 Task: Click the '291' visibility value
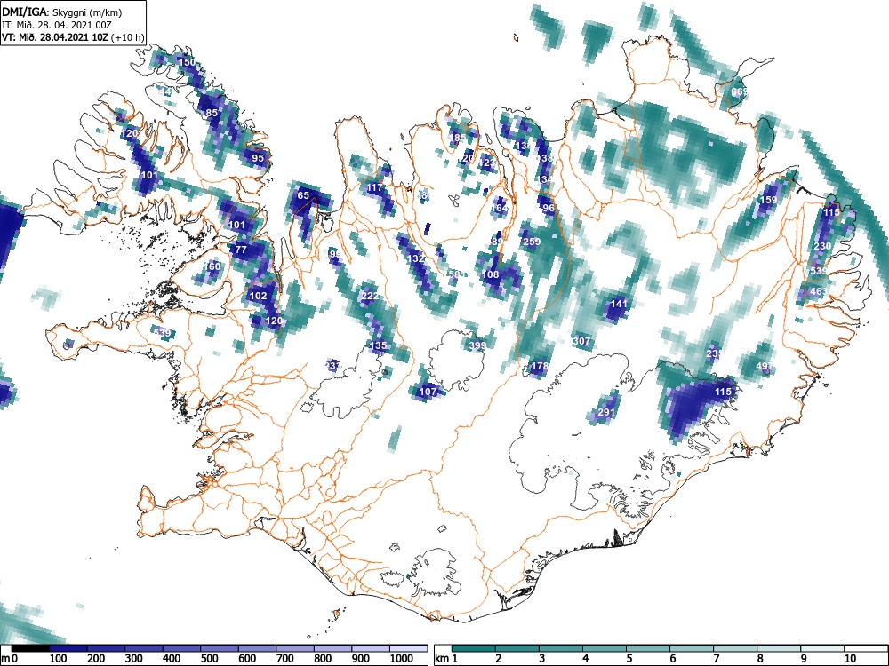coord(606,412)
